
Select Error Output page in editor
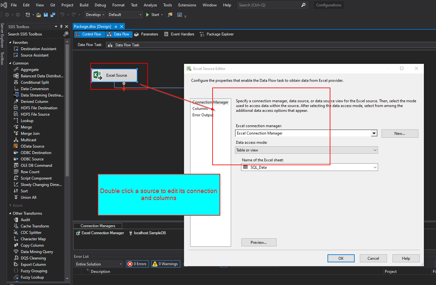[203, 115]
